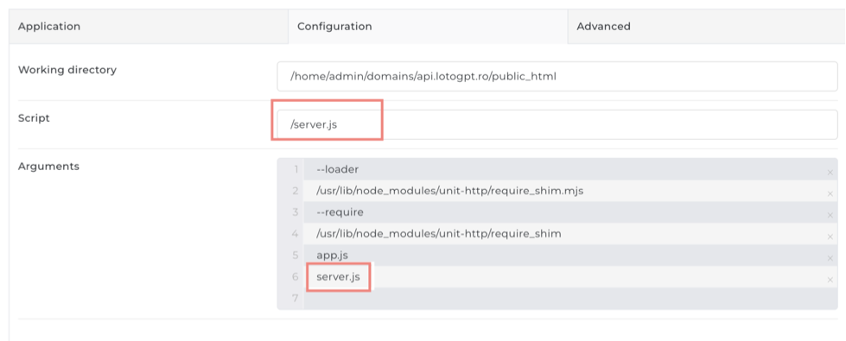
Task: Click the Script input field containing /server.js
Action: [557, 124]
